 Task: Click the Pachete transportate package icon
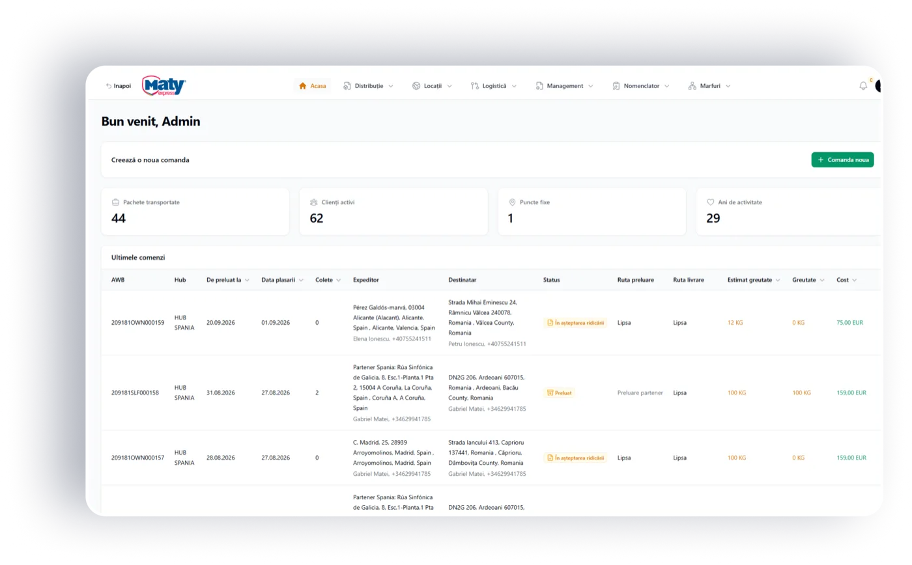[x=116, y=202]
